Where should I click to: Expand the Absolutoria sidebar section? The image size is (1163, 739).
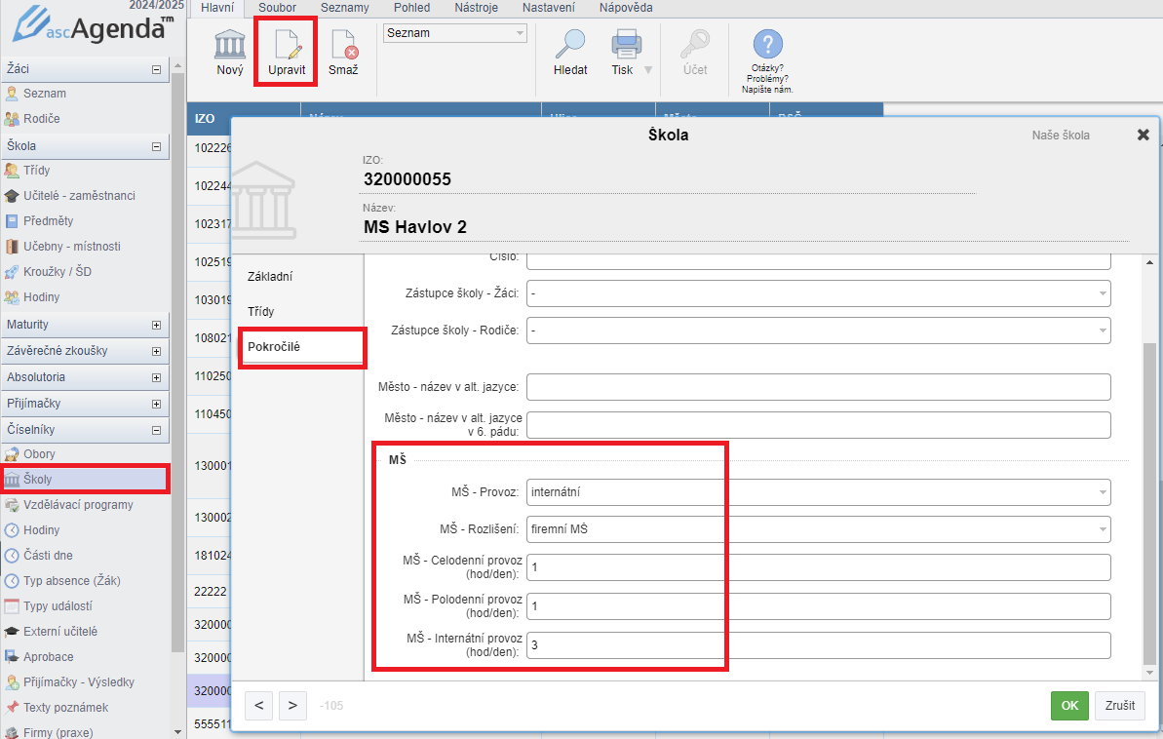click(x=157, y=377)
